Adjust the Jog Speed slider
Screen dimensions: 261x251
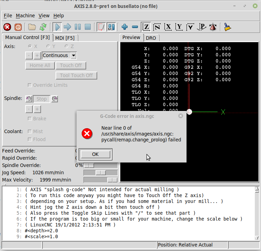(x=101, y=173)
